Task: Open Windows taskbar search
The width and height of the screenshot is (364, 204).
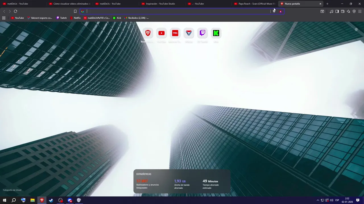Action: (14, 200)
